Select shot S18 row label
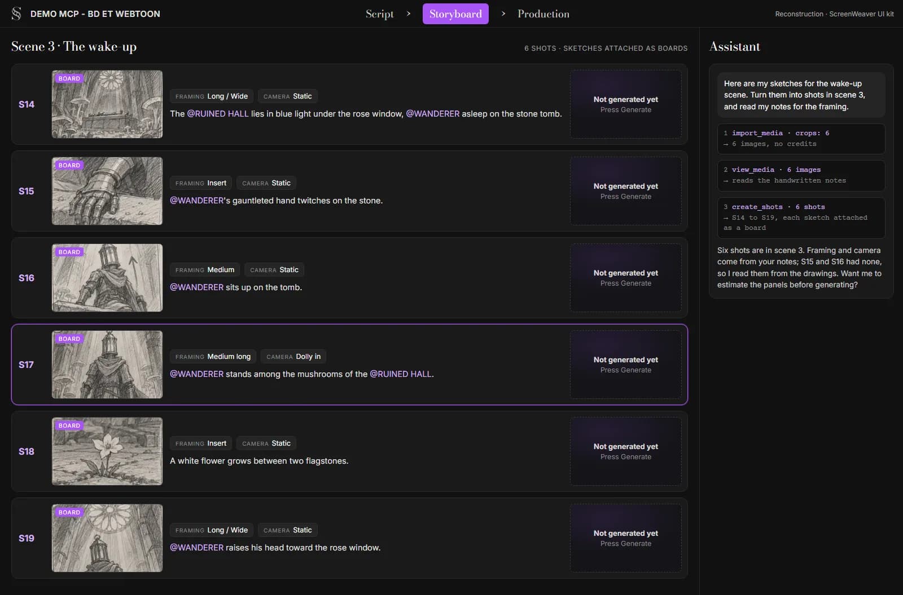903x595 pixels. [x=27, y=451]
